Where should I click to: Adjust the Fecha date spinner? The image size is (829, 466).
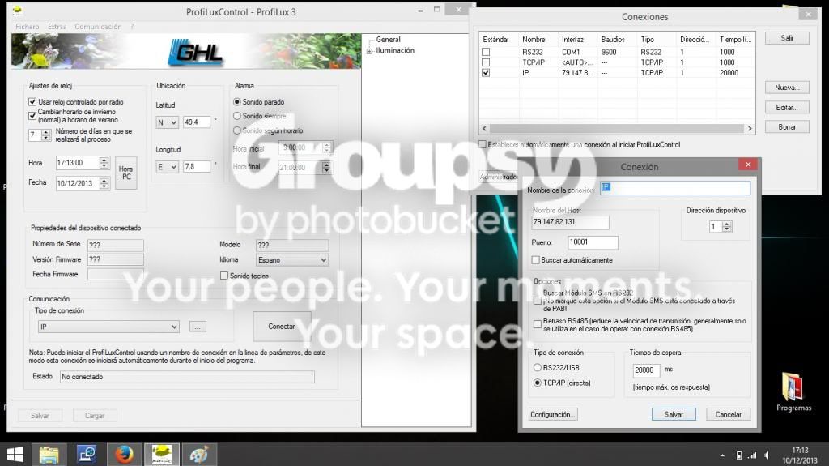click(x=104, y=183)
